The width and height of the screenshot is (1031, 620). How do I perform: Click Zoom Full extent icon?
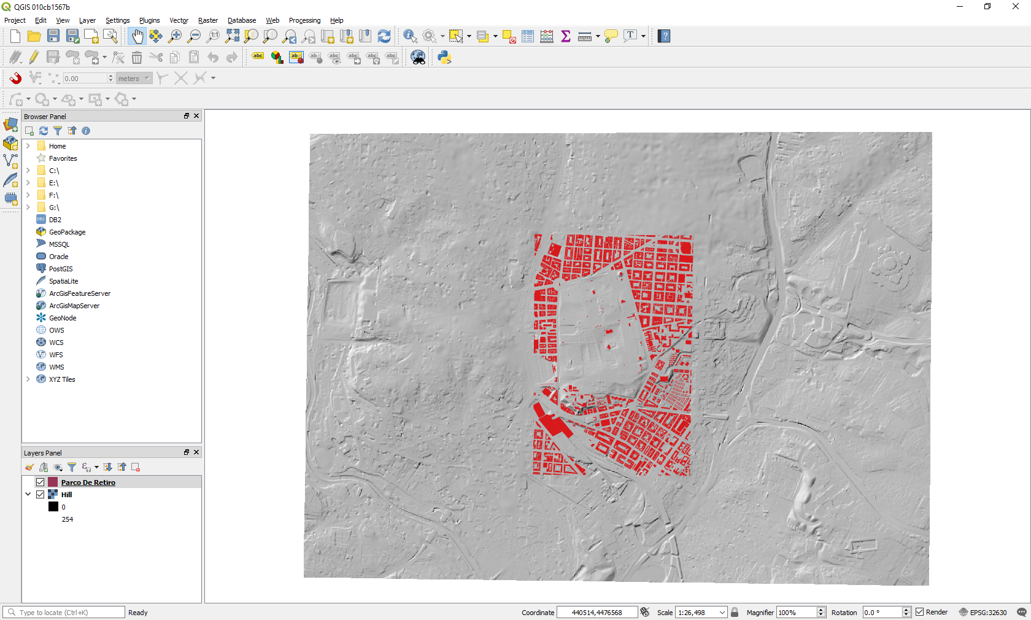[232, 36]
